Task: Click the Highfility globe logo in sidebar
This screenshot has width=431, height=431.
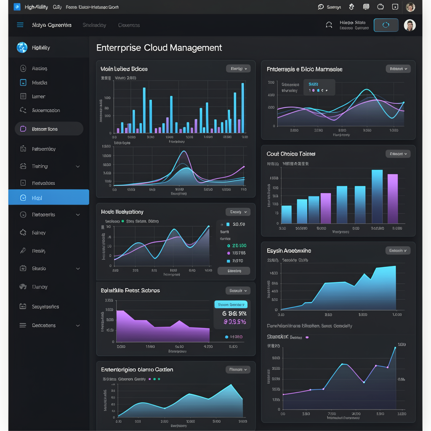Action: click(22, 48)
